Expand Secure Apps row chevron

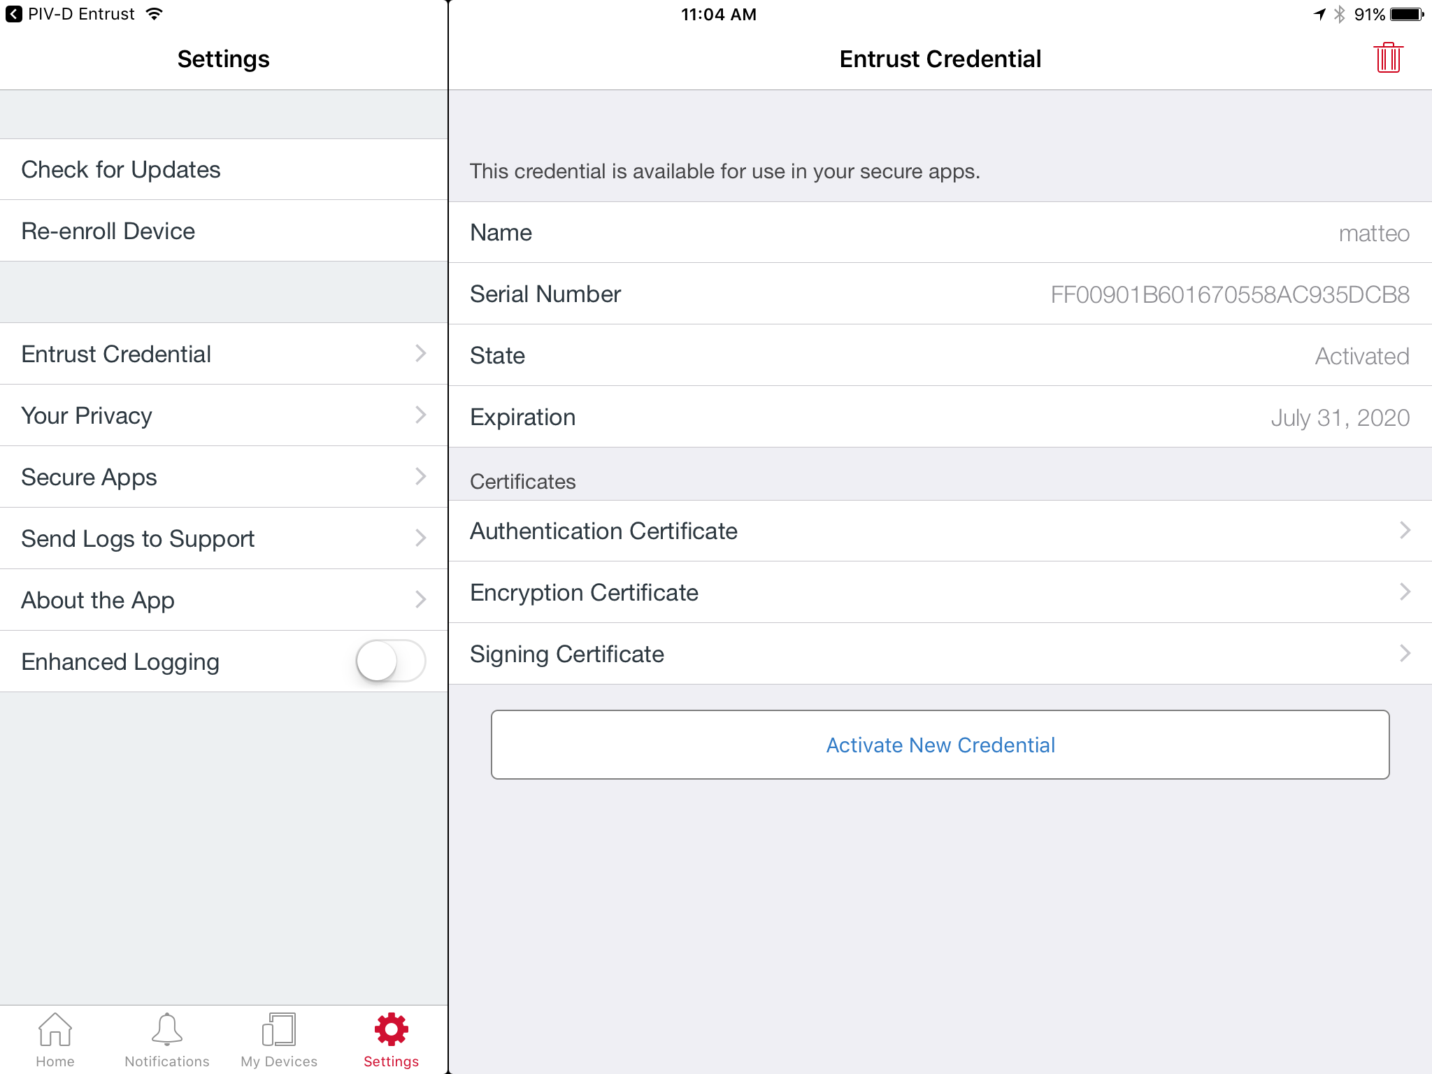coord(420,476)
